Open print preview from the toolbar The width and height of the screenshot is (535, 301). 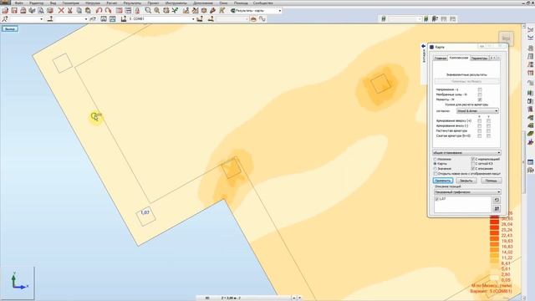41,11
